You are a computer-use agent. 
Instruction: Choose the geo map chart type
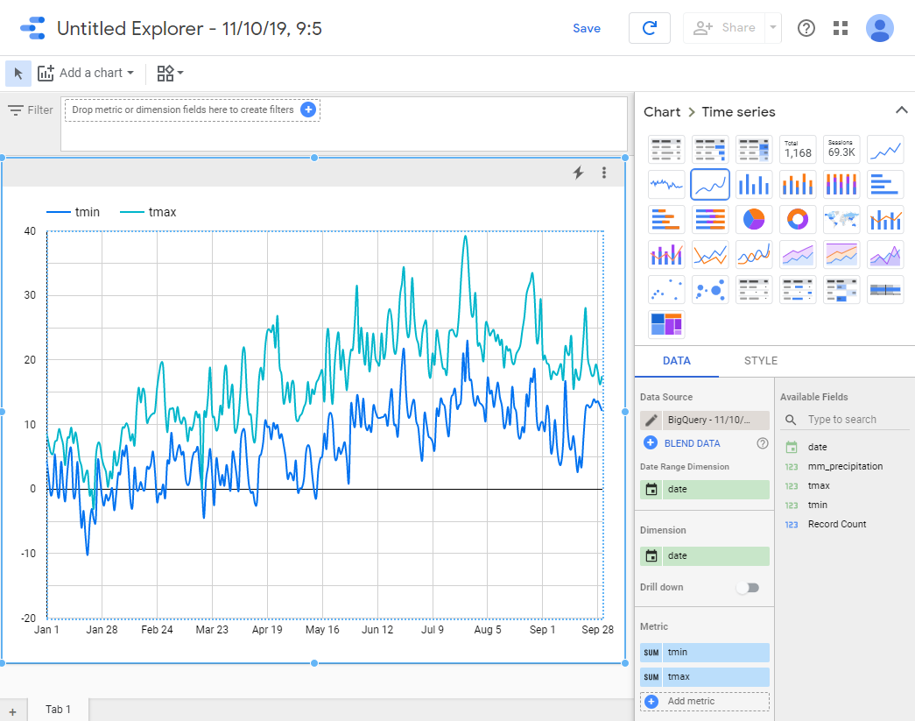(x=841, y=220)
